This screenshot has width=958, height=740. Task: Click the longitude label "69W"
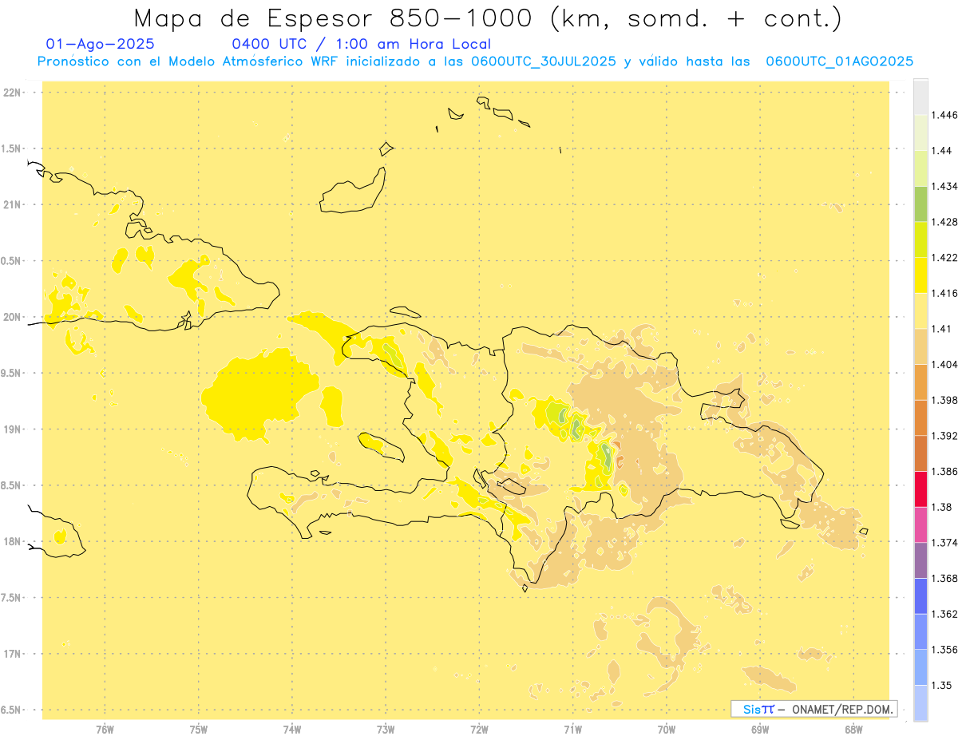(760, 730)
